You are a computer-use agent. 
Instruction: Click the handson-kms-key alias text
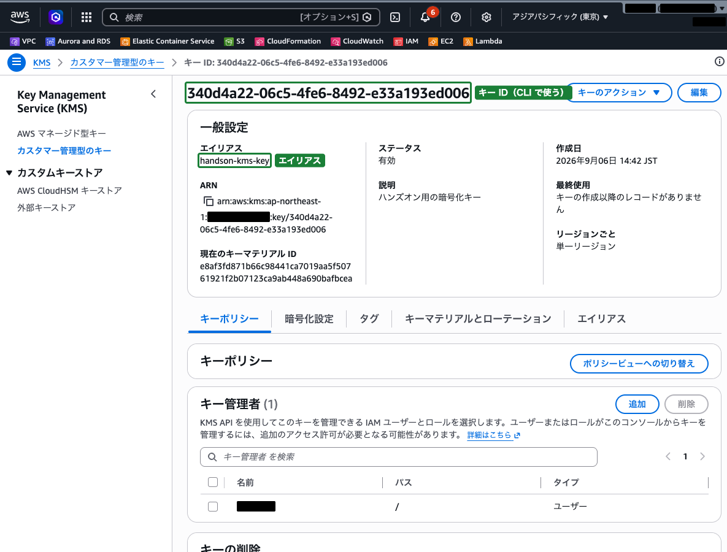pyautogui.click(x=234, y=161)
